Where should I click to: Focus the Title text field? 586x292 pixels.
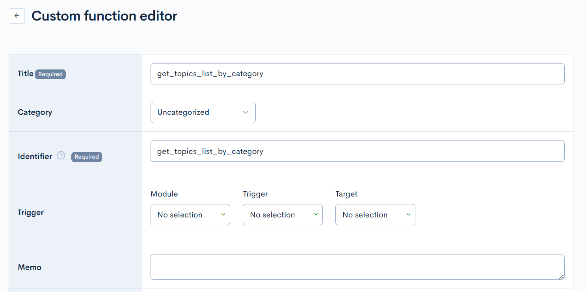[357, 74]
